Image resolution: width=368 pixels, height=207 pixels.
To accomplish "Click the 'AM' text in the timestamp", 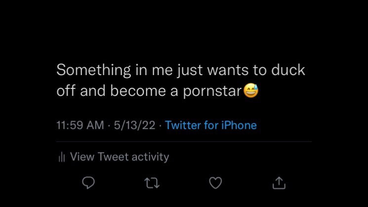I will click(x=95, y=125).
